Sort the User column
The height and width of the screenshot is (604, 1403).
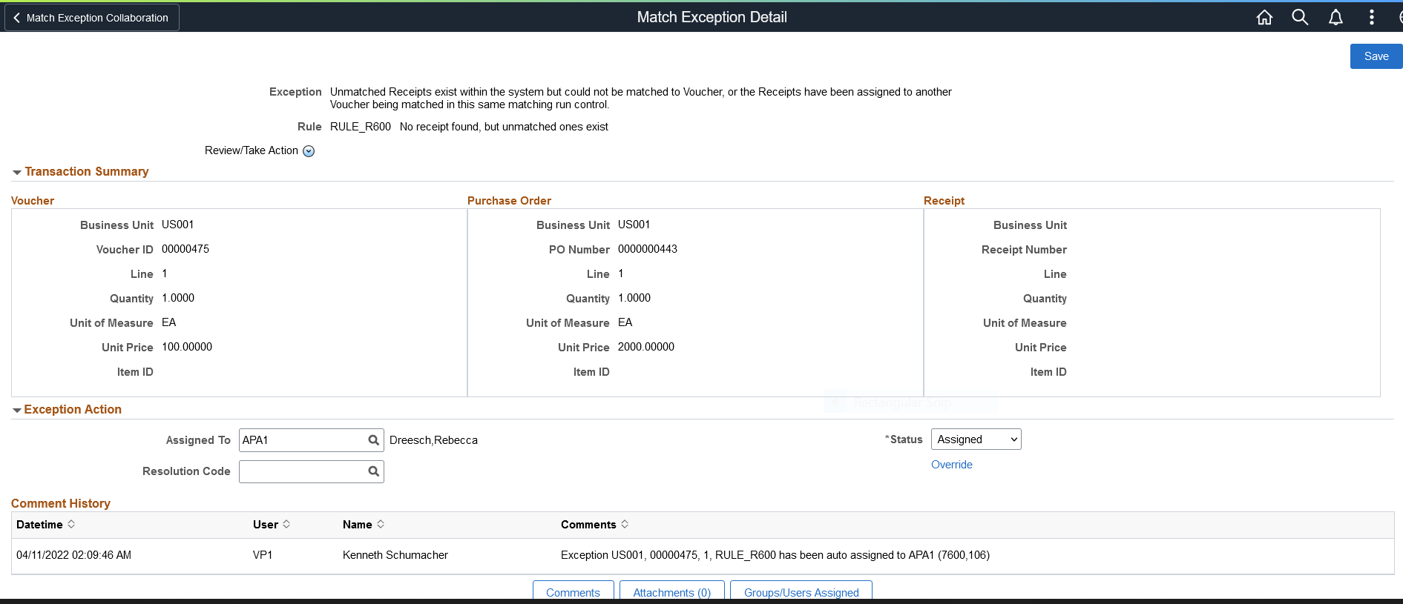coord(286,524)
